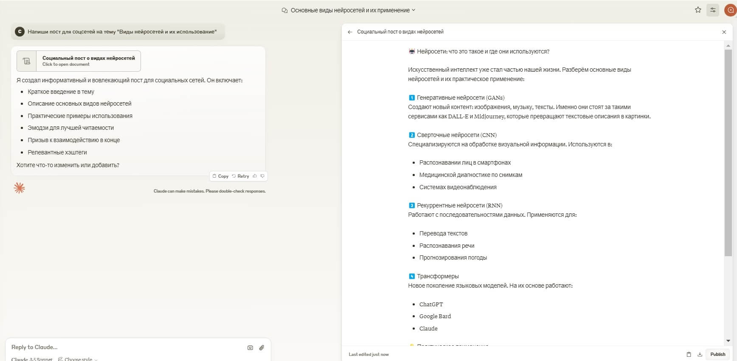
Task: Click 'Last edited just now' status text
Action: pos(368,354)
